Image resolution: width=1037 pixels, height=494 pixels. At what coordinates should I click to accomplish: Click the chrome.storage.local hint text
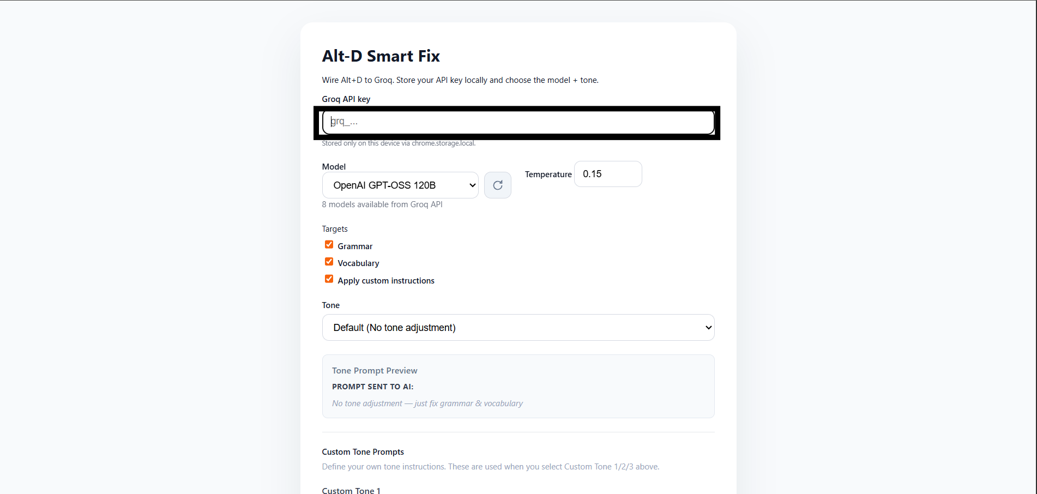(399, 143)
